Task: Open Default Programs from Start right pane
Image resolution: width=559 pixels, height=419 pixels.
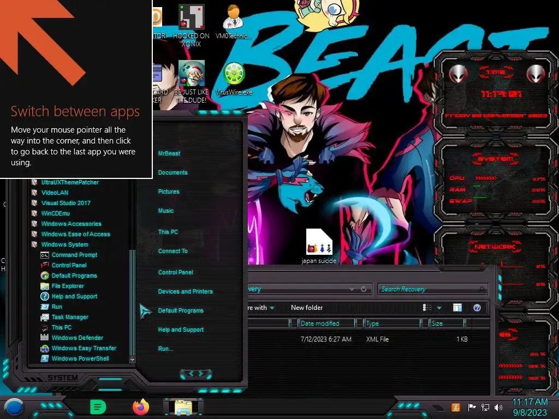Action: coord(180,310)
